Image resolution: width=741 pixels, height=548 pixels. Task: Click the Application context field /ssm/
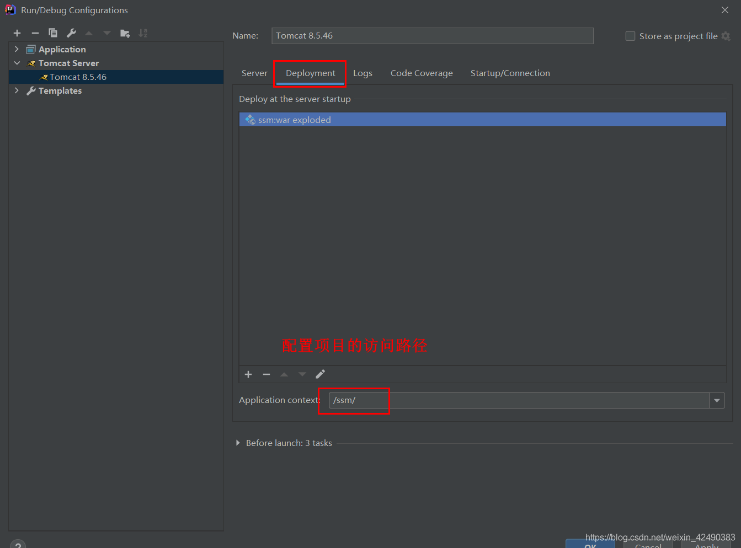coord(519,400)
